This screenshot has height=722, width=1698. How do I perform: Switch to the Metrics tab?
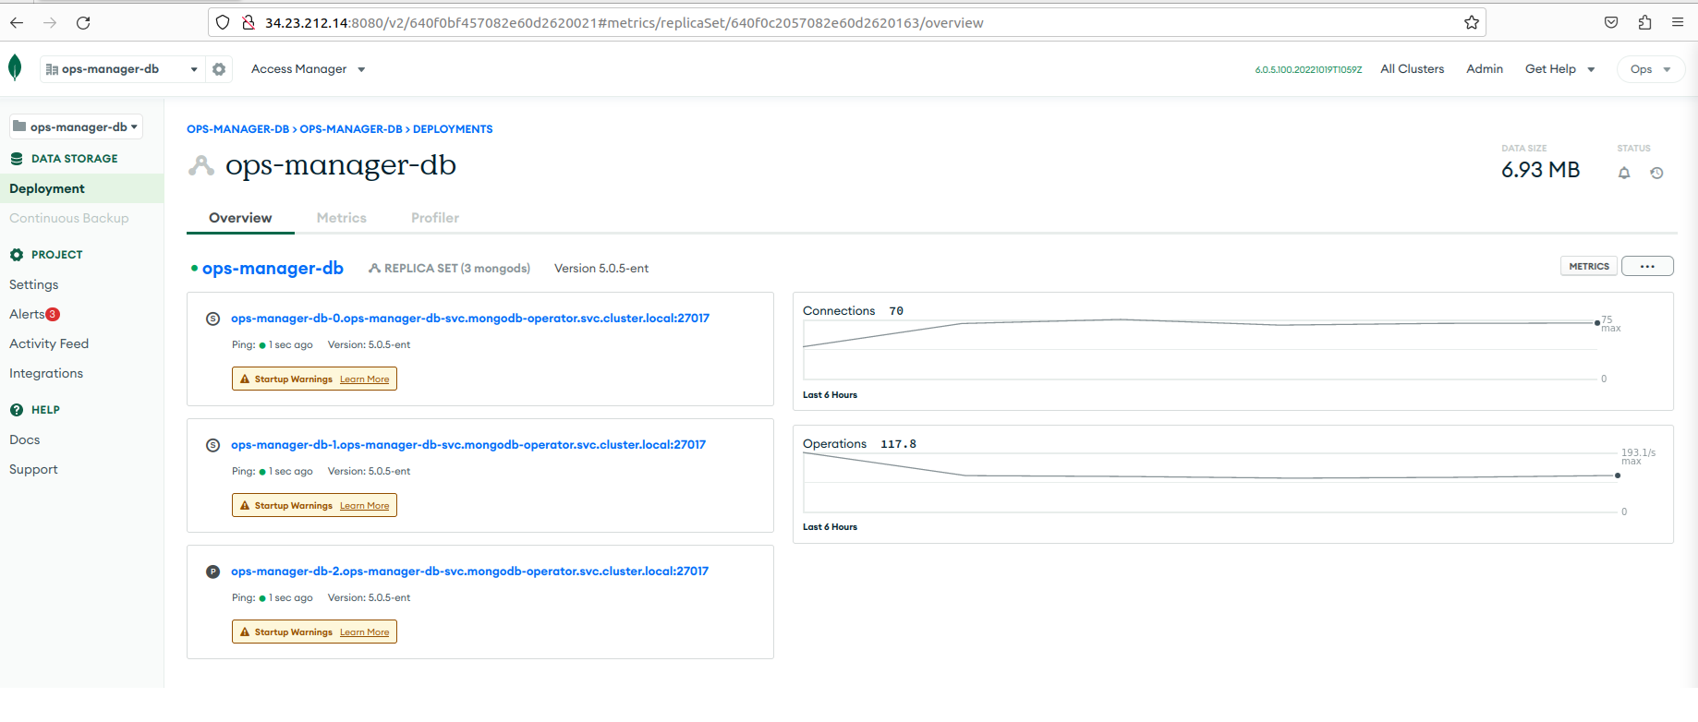click(x=342, y=218)
